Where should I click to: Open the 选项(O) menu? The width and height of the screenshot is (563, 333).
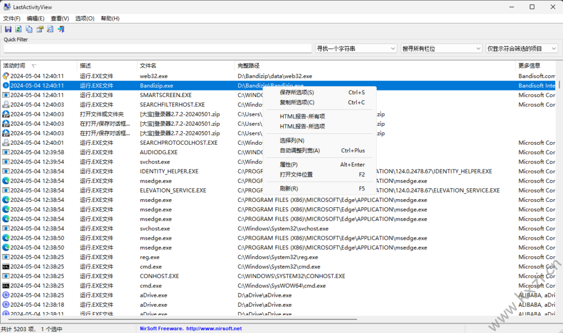tap(85, 18)
